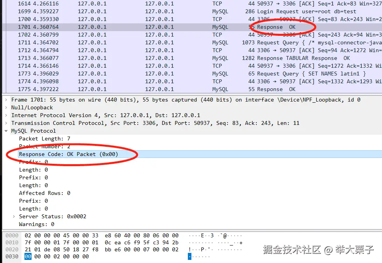
Task: Click length 1073 cell of packet 1711
Action: [248, 43]
